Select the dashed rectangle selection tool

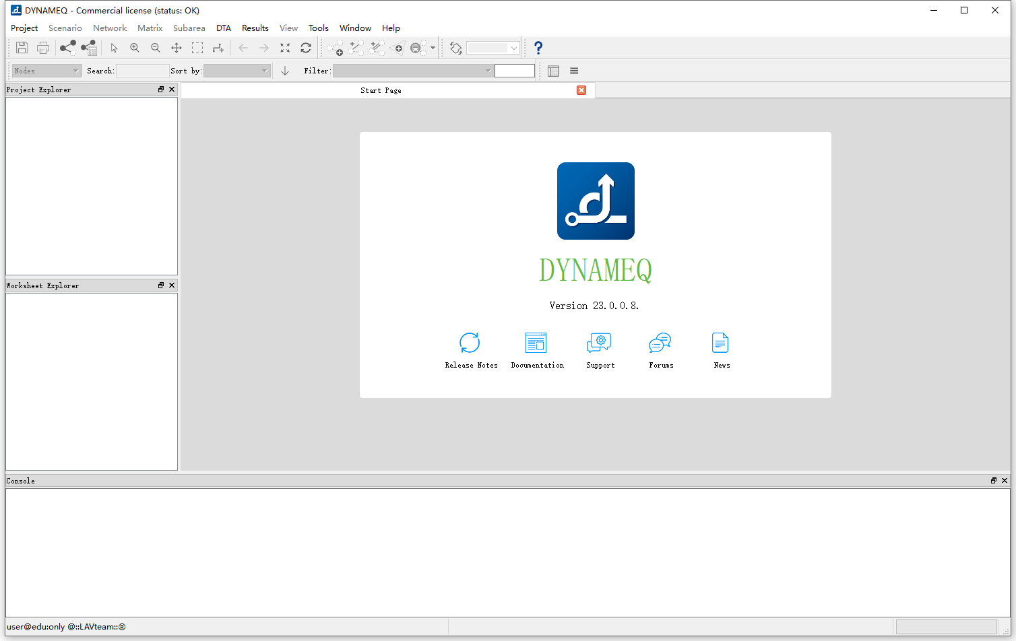[x=197, y=48]
